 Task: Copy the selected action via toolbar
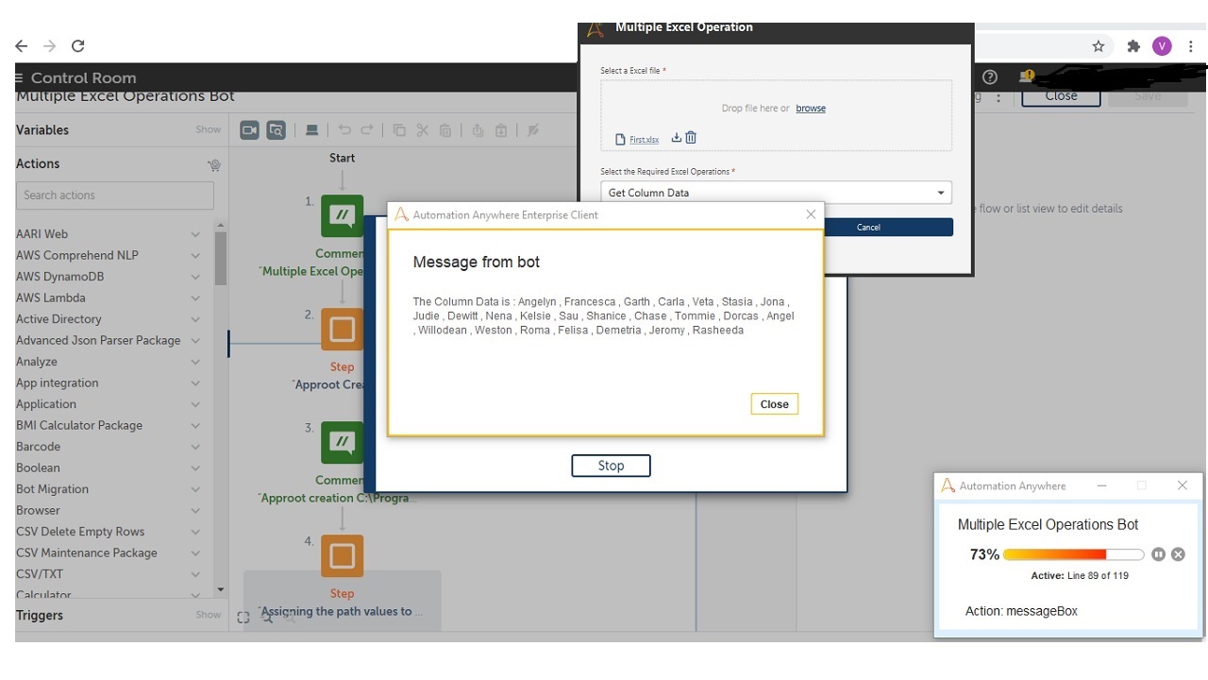[399, 130]
